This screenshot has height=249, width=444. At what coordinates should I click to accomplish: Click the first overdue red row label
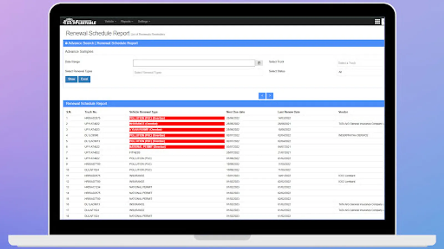(147, 118)
